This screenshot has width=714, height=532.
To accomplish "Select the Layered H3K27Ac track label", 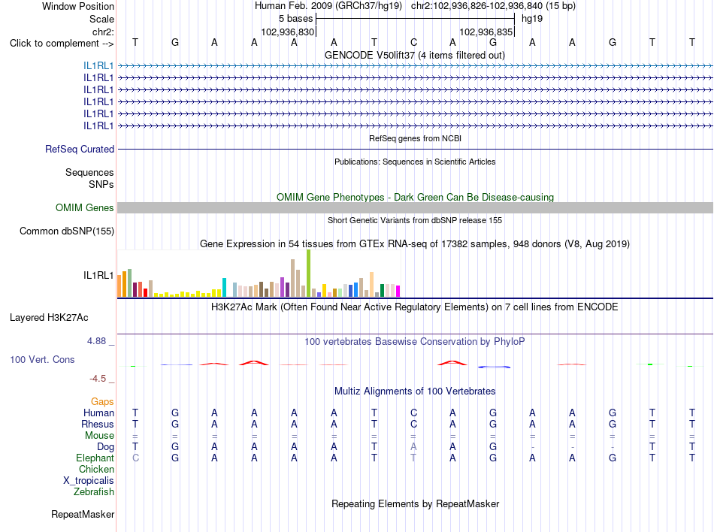I will [x=49, y=318].
